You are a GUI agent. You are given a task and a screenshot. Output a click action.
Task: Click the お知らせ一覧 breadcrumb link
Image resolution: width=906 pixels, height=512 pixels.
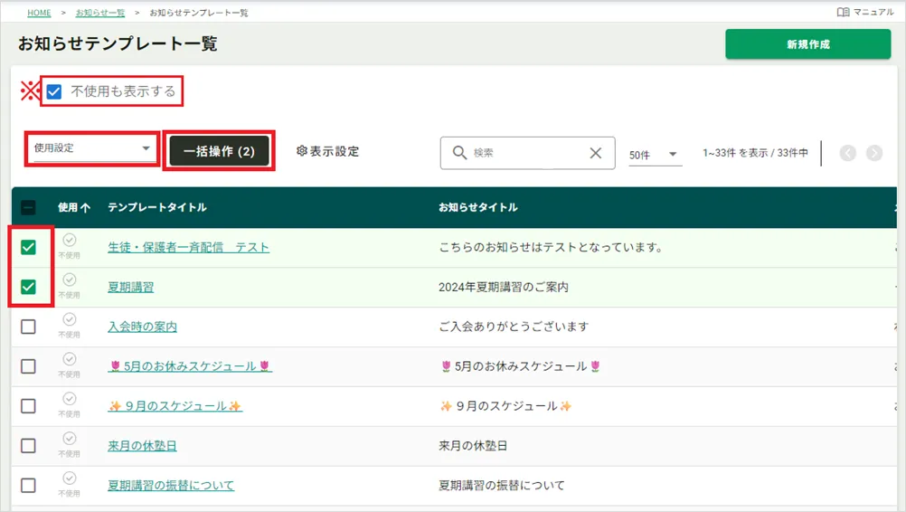(x=100, y=13)
